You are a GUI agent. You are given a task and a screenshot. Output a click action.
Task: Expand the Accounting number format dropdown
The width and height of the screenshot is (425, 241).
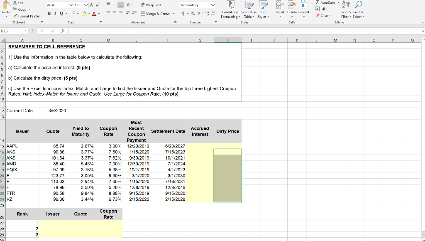pyautogui.click(x=213, y=5)
